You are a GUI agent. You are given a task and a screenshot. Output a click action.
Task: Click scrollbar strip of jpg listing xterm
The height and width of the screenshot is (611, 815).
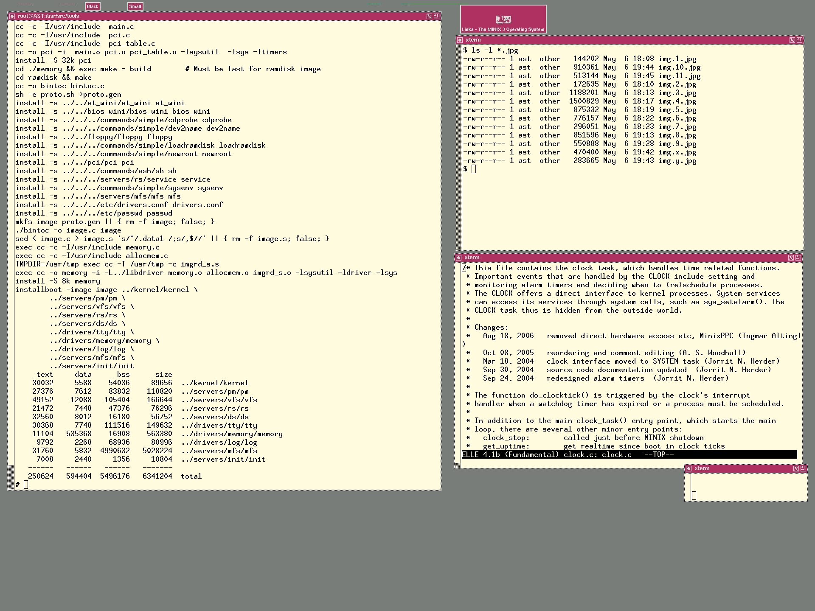(x=459, y=144)
